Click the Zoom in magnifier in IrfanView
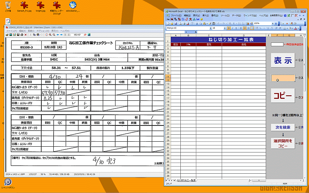The image size is (309, 193). [x=50, y=35]
